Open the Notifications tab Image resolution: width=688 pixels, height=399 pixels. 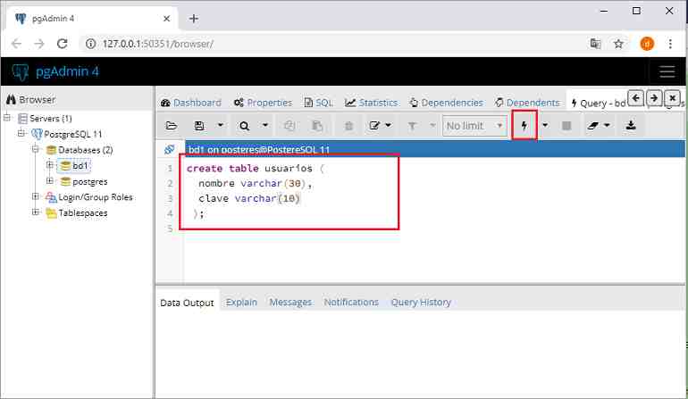point(351,302)
